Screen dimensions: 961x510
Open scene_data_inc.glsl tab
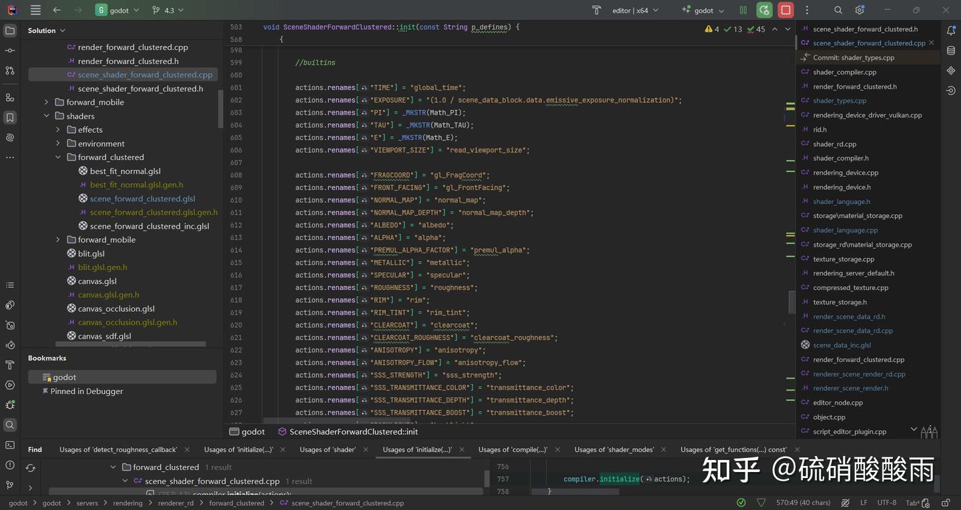tap(842, 345)
